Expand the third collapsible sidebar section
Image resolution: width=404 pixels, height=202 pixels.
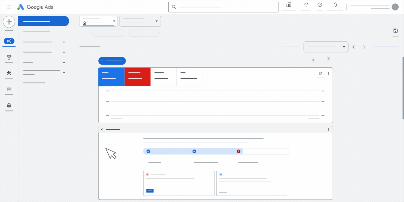[64, 62]
